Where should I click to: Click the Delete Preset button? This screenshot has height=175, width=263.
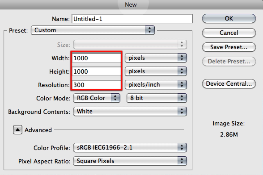[229, 61]
